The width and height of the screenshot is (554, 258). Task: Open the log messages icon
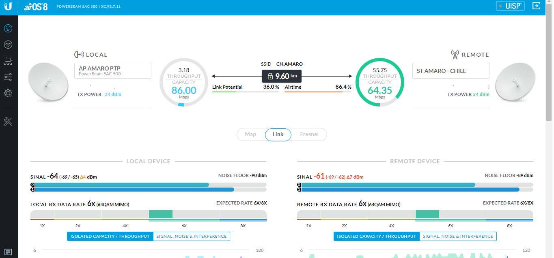pyautogui.click(x=9, y=252)
